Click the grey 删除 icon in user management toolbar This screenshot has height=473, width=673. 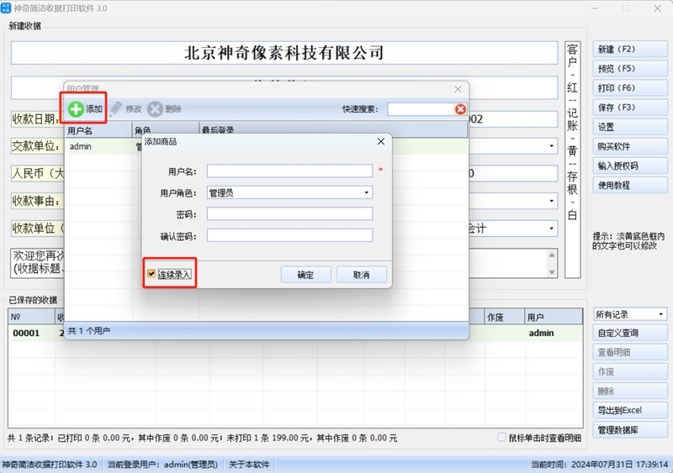click(x=155, y=109)
